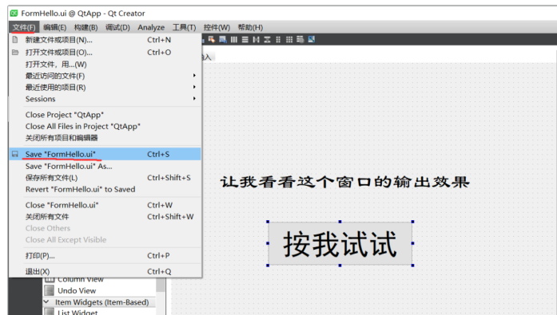Choose 打印(P)... from the File menu
Image resolution: width=557 pixels, height=315 pixels.
tap(105, 255)
